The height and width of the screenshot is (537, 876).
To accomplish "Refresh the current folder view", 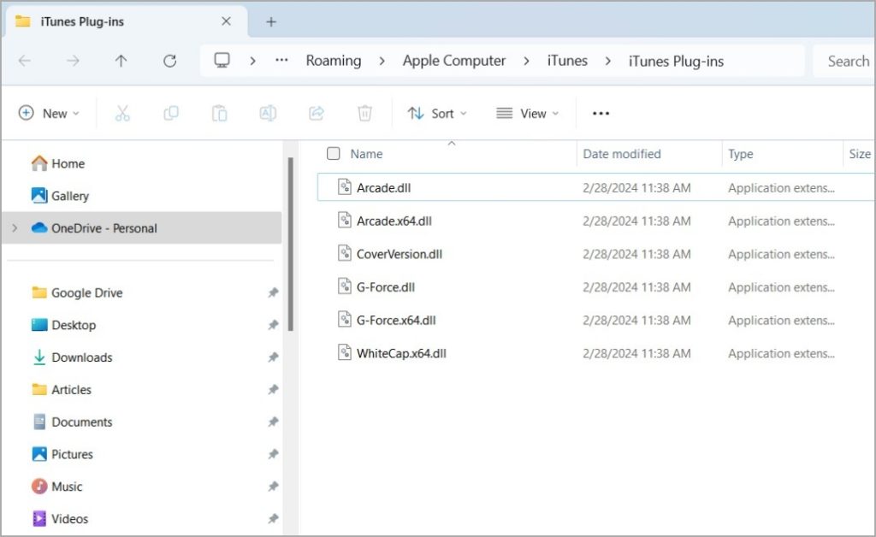I will click(169, 61).
